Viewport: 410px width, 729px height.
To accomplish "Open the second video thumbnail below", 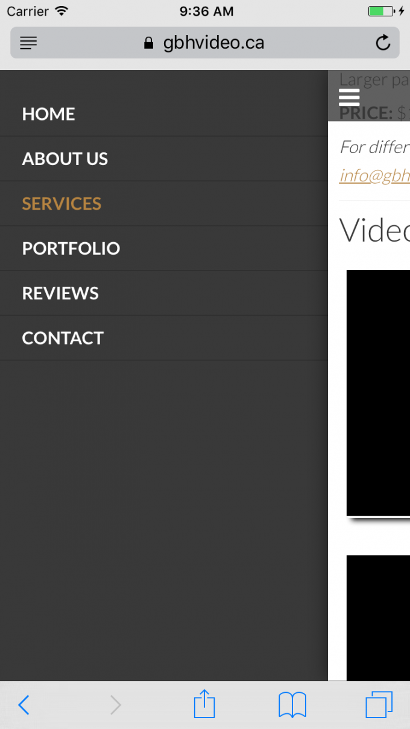I will point(378,618).
